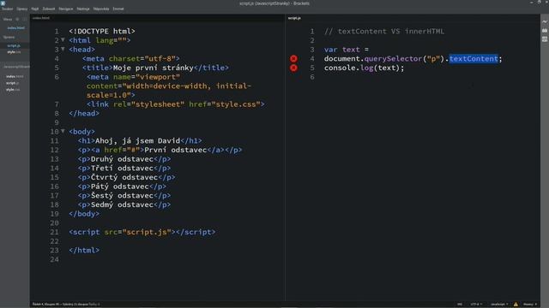The width and height of the screenshot is (549, 308).
Task: Click heading text 'Ahoj, já jsem David'
Action: click(137, 140)
